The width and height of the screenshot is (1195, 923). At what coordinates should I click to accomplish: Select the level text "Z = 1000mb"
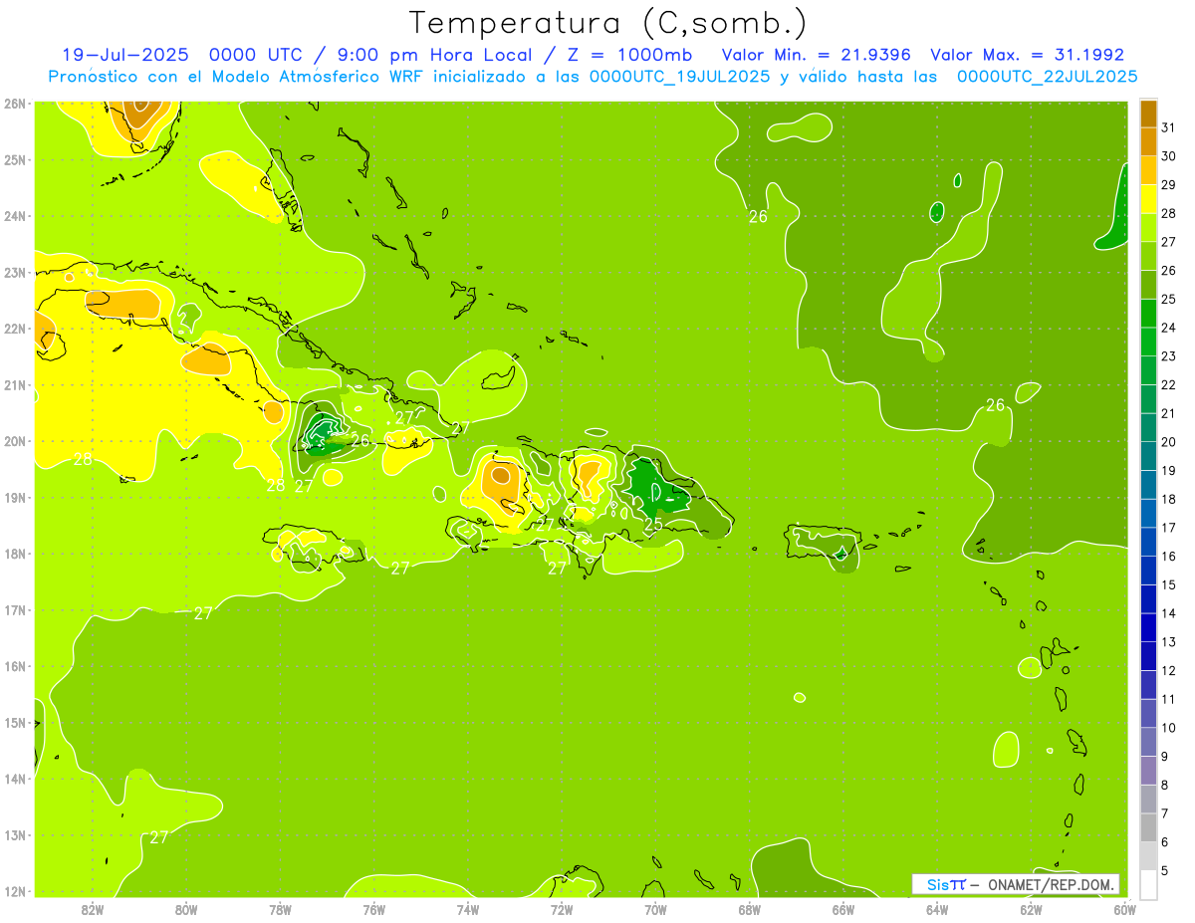629,55
